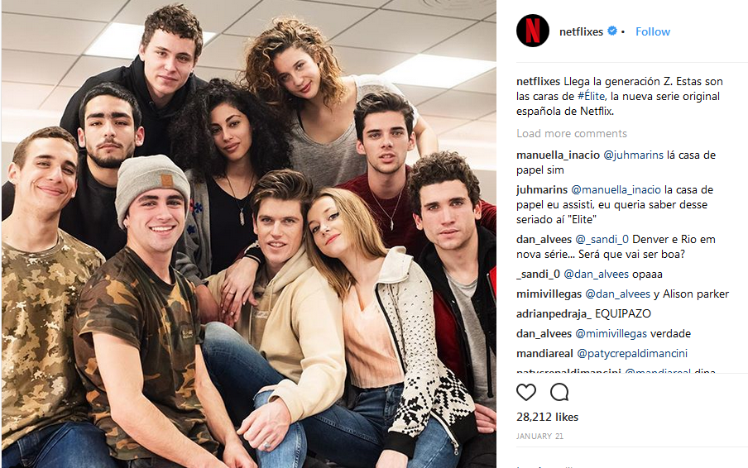Open the _sandi_0 commenter profile
This screenshot has width=748, height=468.
[x=538, y=274]
